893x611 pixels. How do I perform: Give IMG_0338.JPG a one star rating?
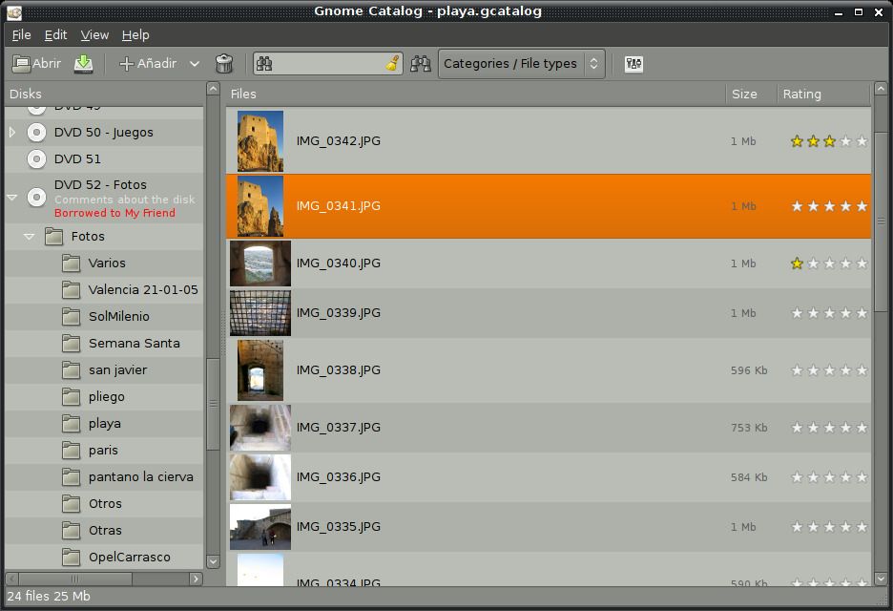pos(797,370)
